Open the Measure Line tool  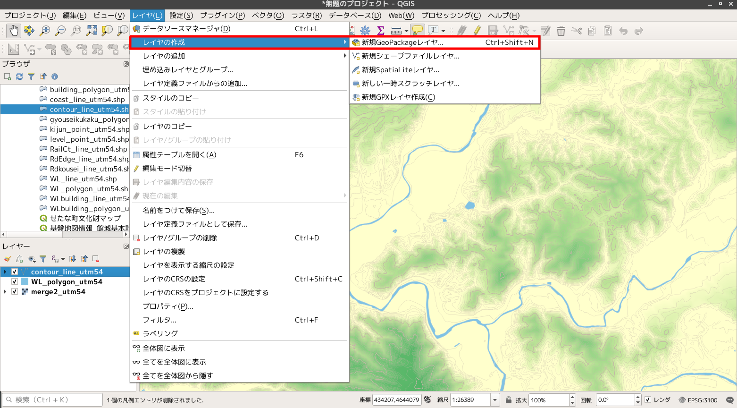pos(396,30)
